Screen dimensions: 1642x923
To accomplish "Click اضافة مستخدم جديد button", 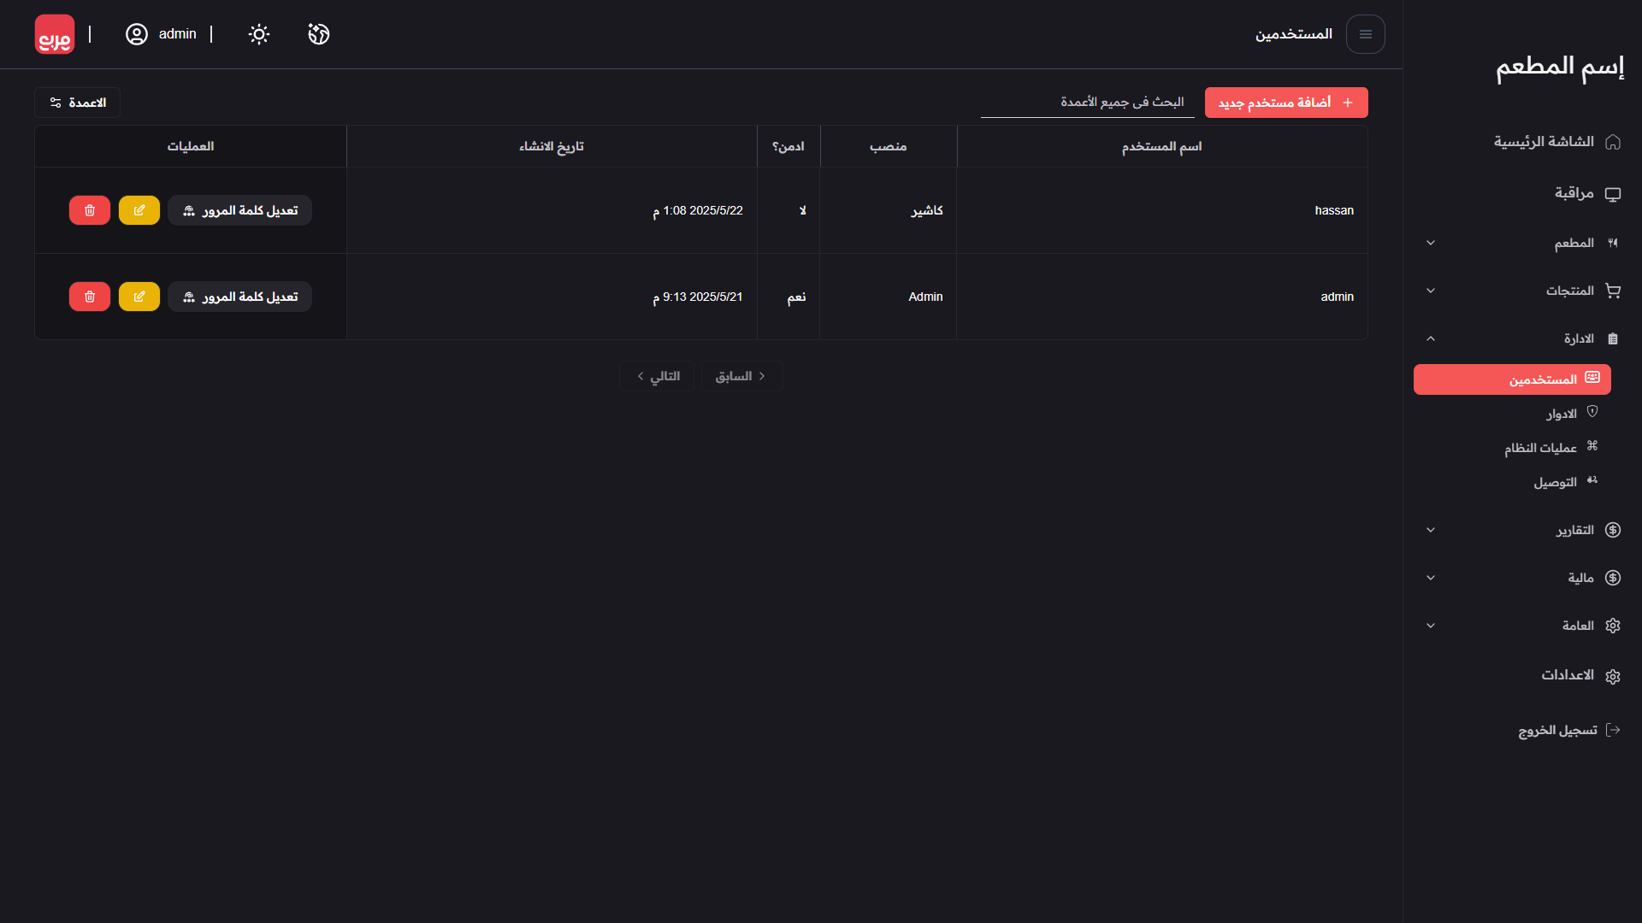I will click(x=1285, y=103).
